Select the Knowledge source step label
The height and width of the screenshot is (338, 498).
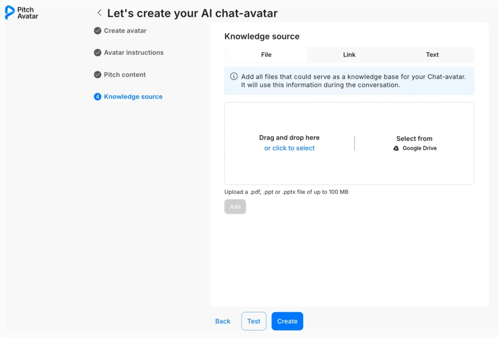[133, 97]
